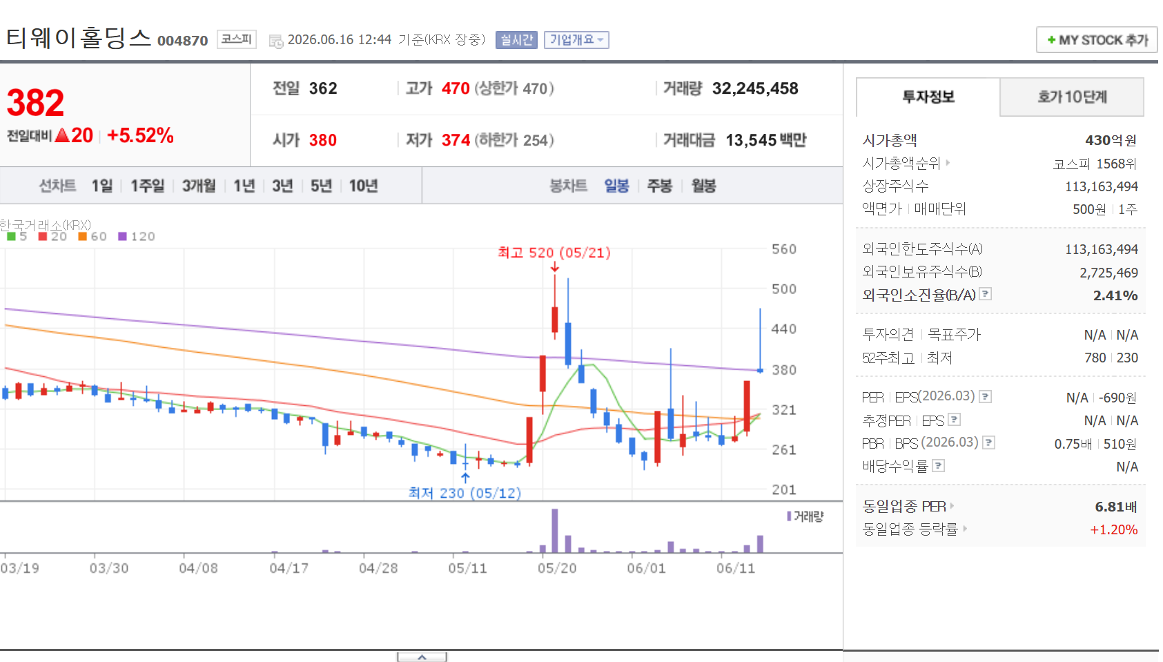Open the 기업개요 dropdown
The height and width of the screenshot is (662, 1163).
pos(576,40)
